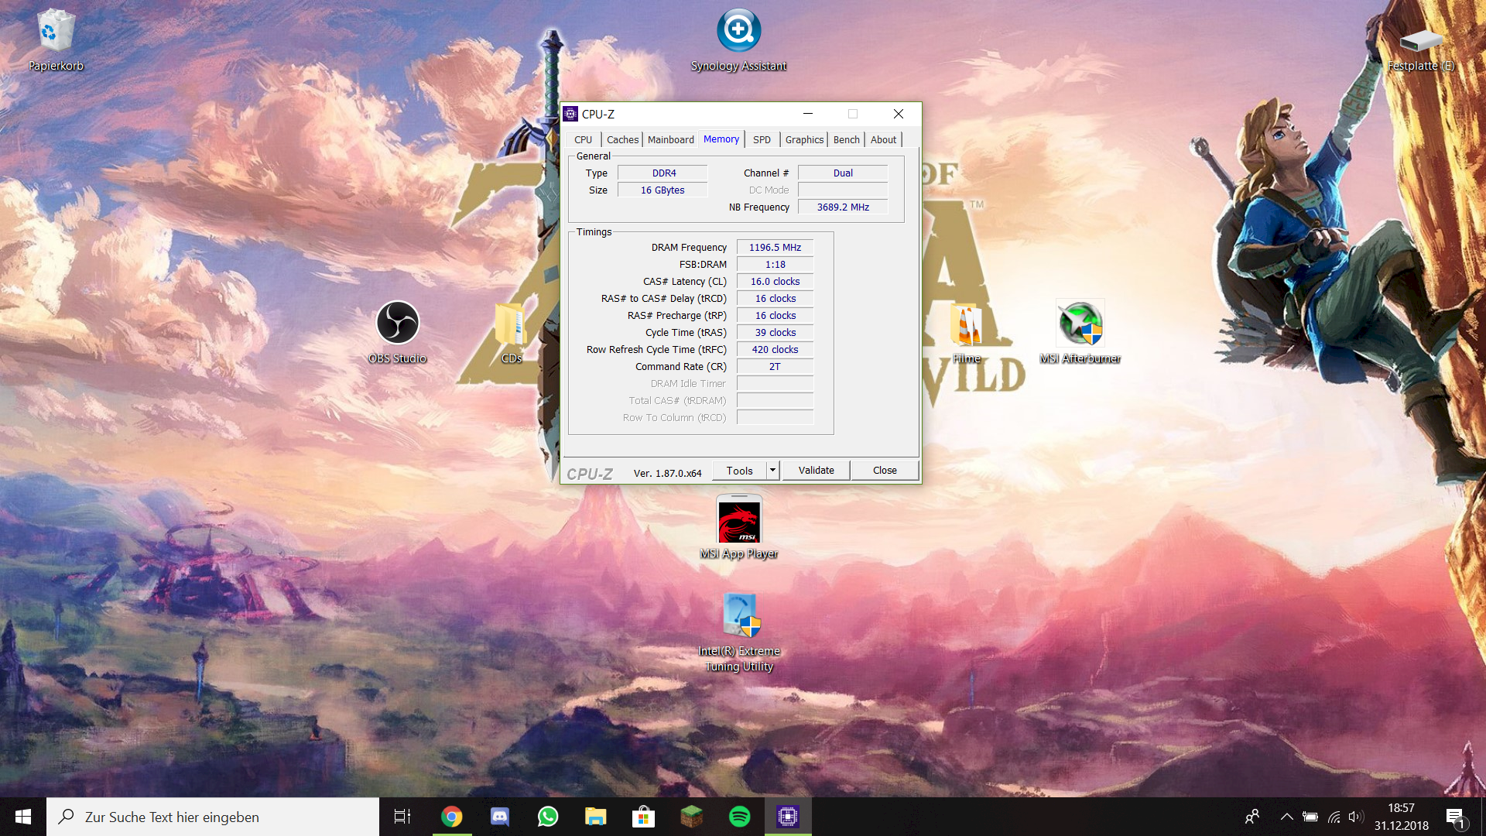The image size is (1486, 836).
Task: Click Close button in CPU-Z
Action: [884, 470]
